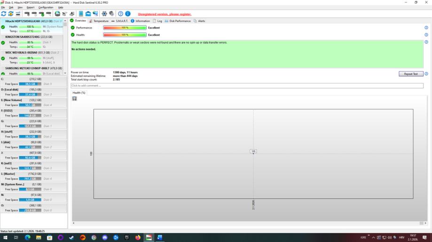Image resolution: width=432 pixels, height=242 pixels.
Task: Switch to the Temperature tab
Action: click(99, 21)
